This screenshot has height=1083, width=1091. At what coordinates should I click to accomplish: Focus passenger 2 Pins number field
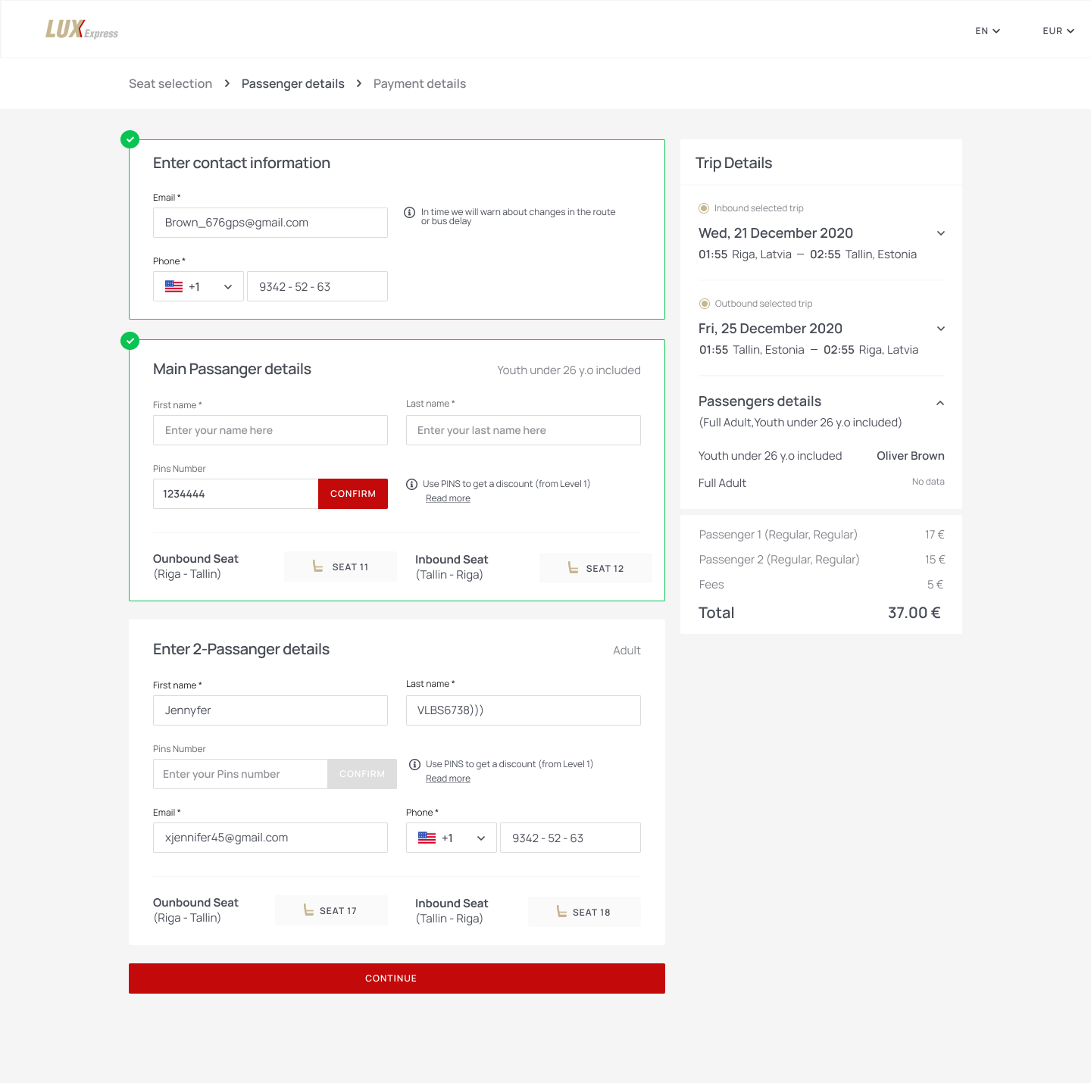(x=240, y=774)
